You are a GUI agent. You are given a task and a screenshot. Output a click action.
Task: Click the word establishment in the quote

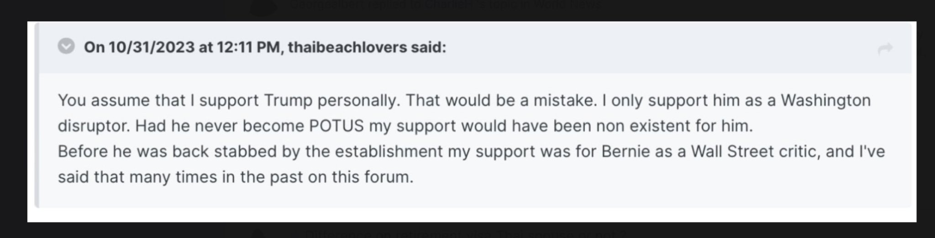tap(389, 151)
